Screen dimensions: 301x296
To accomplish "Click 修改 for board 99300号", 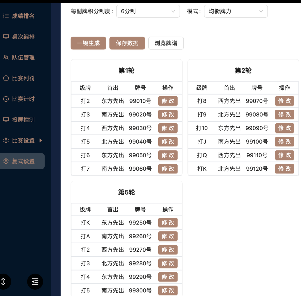I will point(168,290).
